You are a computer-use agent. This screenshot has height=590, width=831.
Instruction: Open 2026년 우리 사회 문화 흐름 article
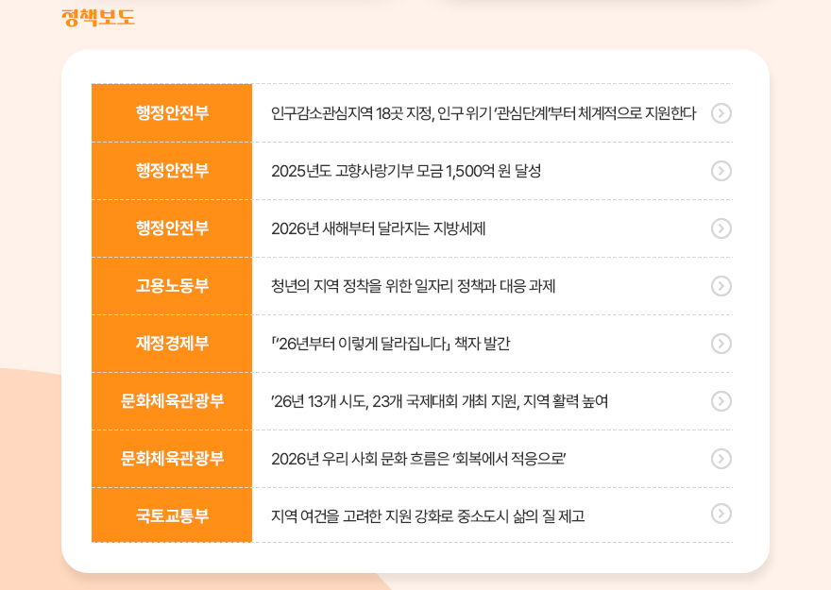(x=406, y=459)
